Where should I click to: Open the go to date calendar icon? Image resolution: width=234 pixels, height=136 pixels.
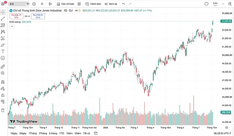click(96, 133)
